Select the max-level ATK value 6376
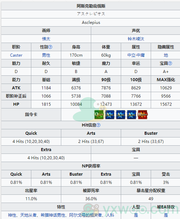The height and width of the screenshot is (219, 180). (76, 88)
